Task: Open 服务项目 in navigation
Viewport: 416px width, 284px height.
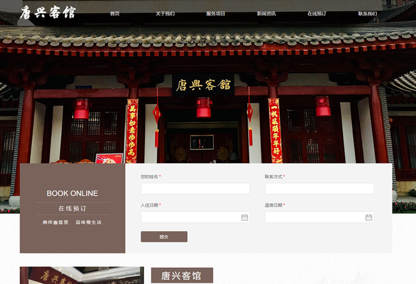Action: pyautogui.click(x=216, y=13)
